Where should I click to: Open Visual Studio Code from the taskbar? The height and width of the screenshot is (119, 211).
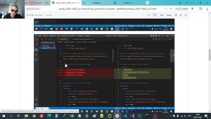point(125,116)
